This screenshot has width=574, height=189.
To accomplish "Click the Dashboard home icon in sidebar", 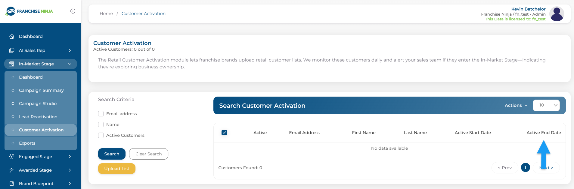I will point(12,36).
